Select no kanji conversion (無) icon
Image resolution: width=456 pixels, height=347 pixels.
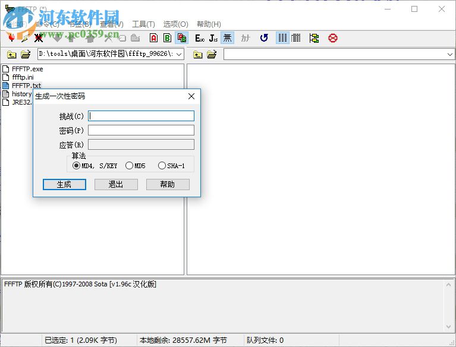pyautogui.click(x=227, y=38)
